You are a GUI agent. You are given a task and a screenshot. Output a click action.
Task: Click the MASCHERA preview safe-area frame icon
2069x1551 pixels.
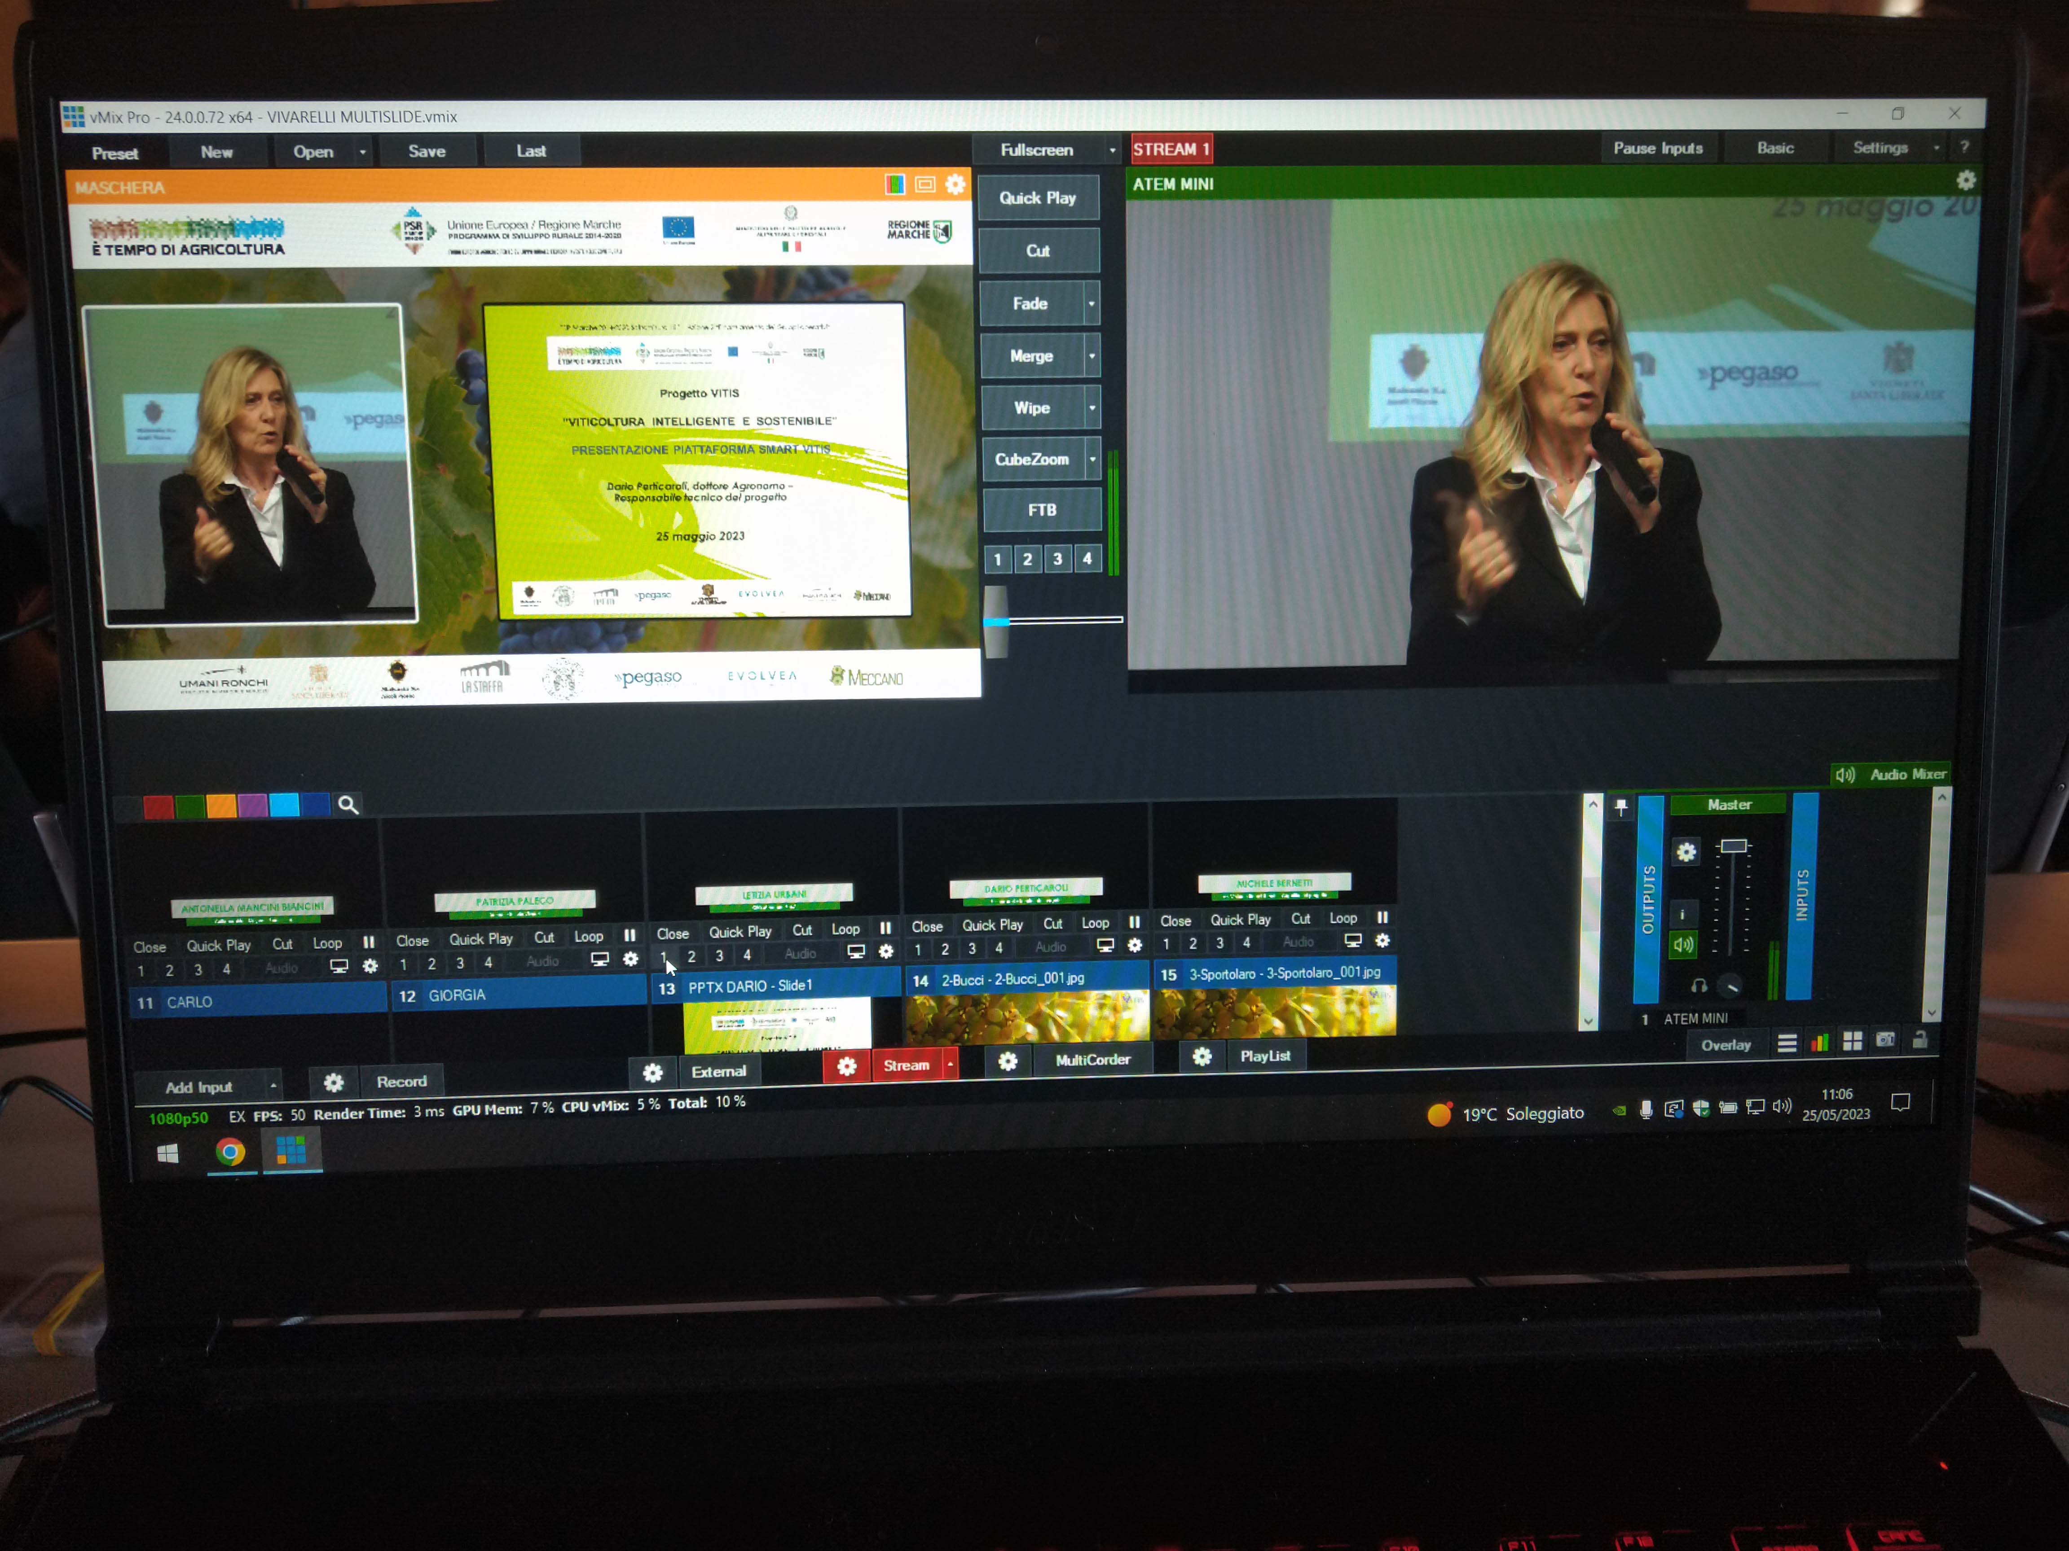925,184
